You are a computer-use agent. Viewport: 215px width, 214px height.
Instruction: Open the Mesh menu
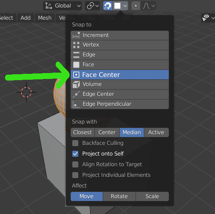pos(45,18)
